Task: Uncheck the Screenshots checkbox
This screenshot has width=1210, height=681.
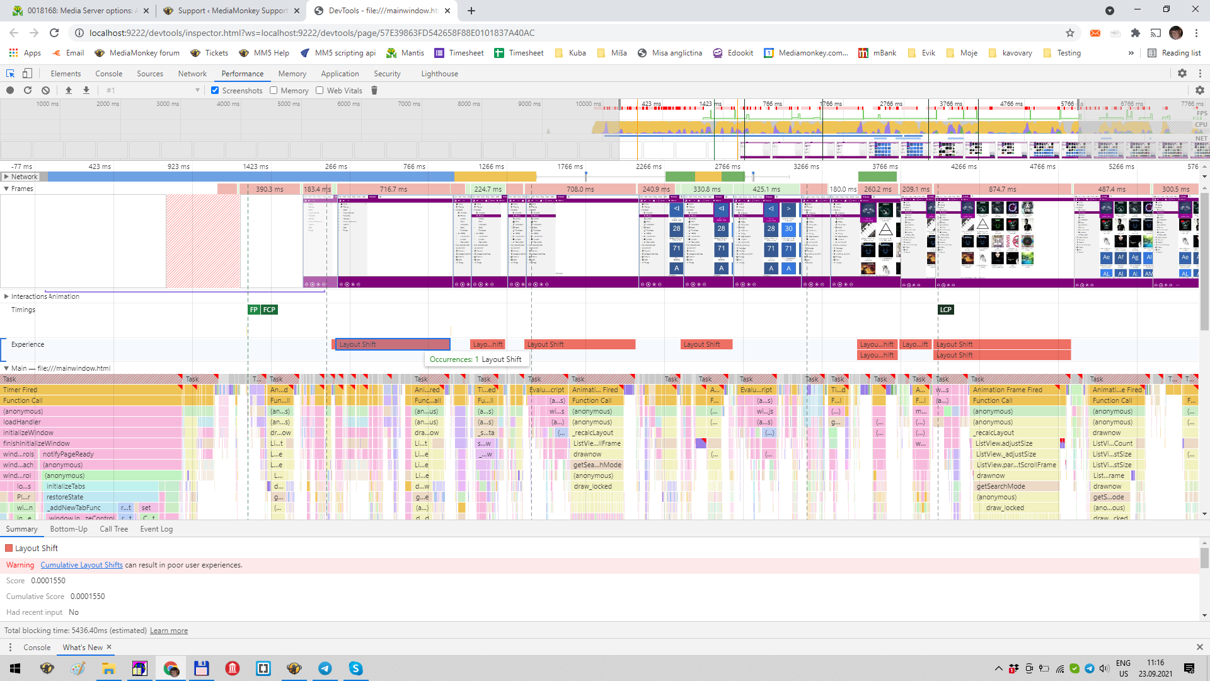Action: pos(215,90)
